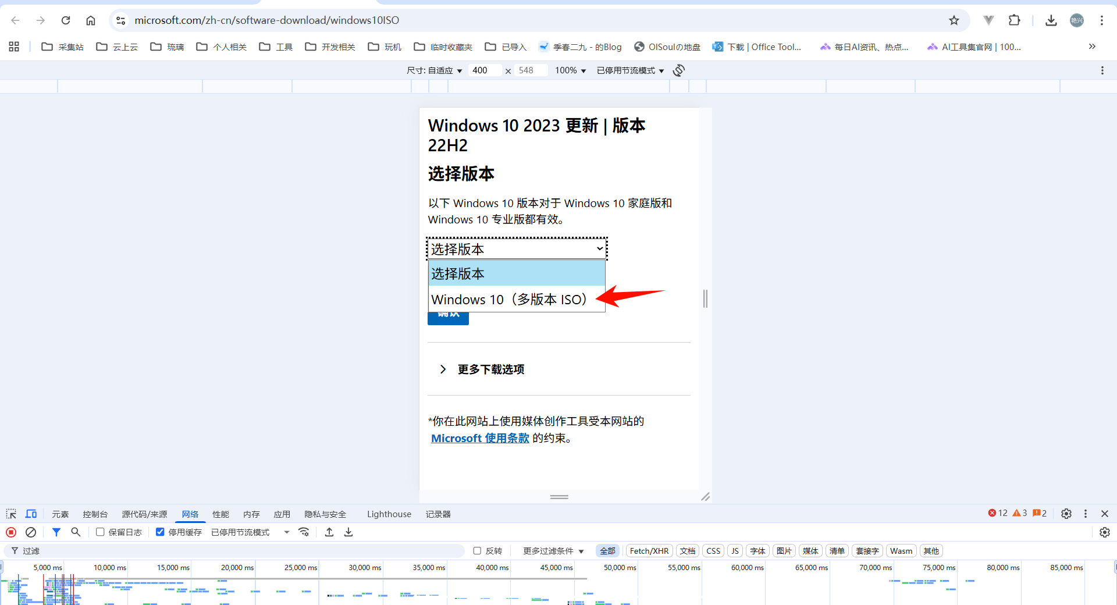Enable the 保留日志 checkbox

point(100,532)
